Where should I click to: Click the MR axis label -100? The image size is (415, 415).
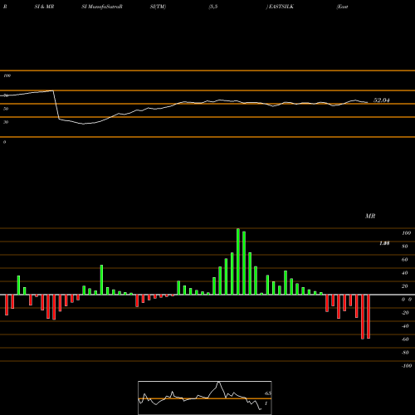point(407,366)
